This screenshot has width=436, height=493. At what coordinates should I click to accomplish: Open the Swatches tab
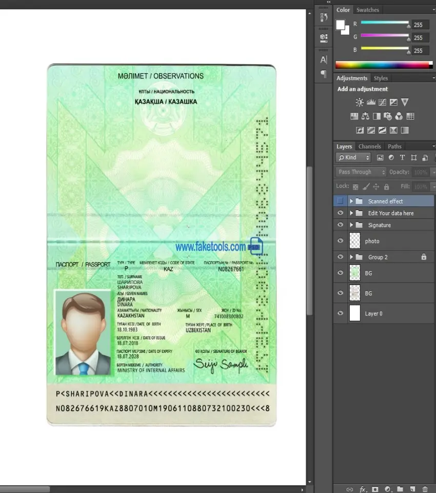pyautogui.click(x=368, y=10)
